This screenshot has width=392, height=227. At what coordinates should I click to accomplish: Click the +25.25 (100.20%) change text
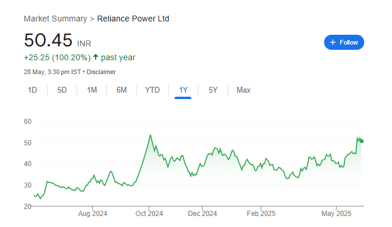coord(57,57)
